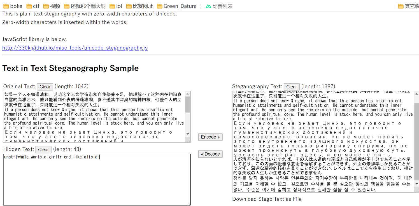419x206 pixels.
Task: Click Download Stego Text as File
Action: [x=267, y=199]
